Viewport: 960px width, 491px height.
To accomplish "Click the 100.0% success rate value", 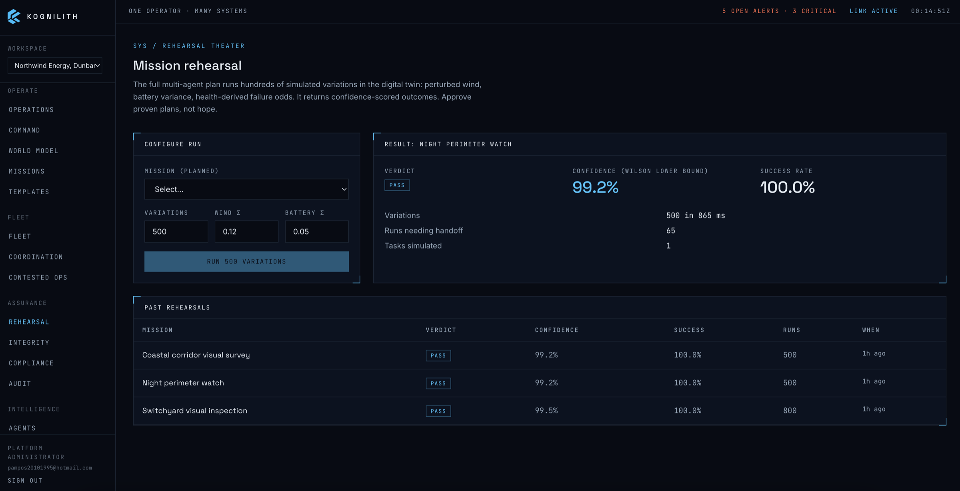I will (x=787, y=187).
